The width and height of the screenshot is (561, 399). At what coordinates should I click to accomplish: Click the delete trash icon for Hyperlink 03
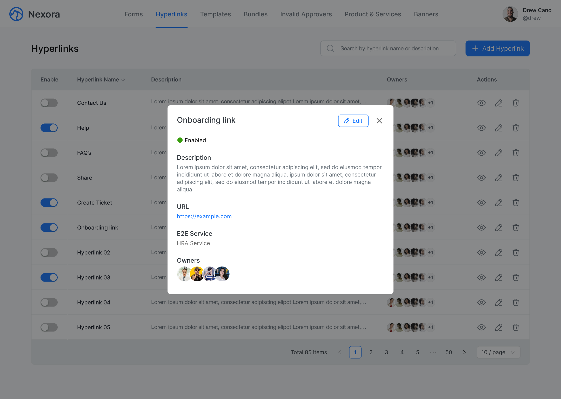point(516,277)
